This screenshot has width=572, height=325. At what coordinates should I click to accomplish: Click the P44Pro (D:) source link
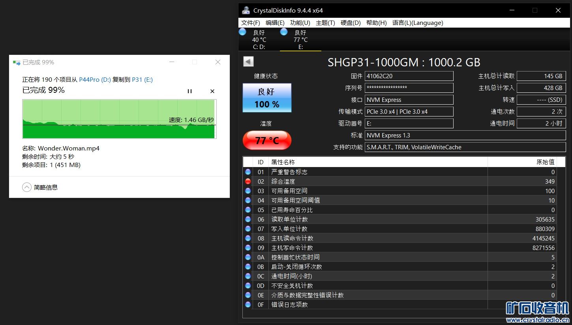[95, 79]
